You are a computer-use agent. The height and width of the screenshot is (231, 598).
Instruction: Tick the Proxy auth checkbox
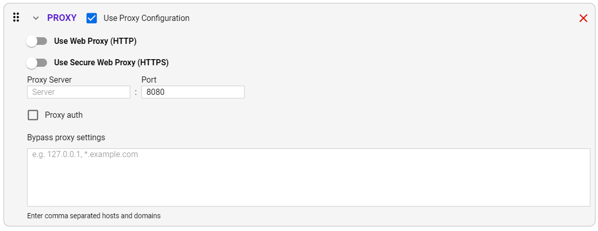point(33,115)
